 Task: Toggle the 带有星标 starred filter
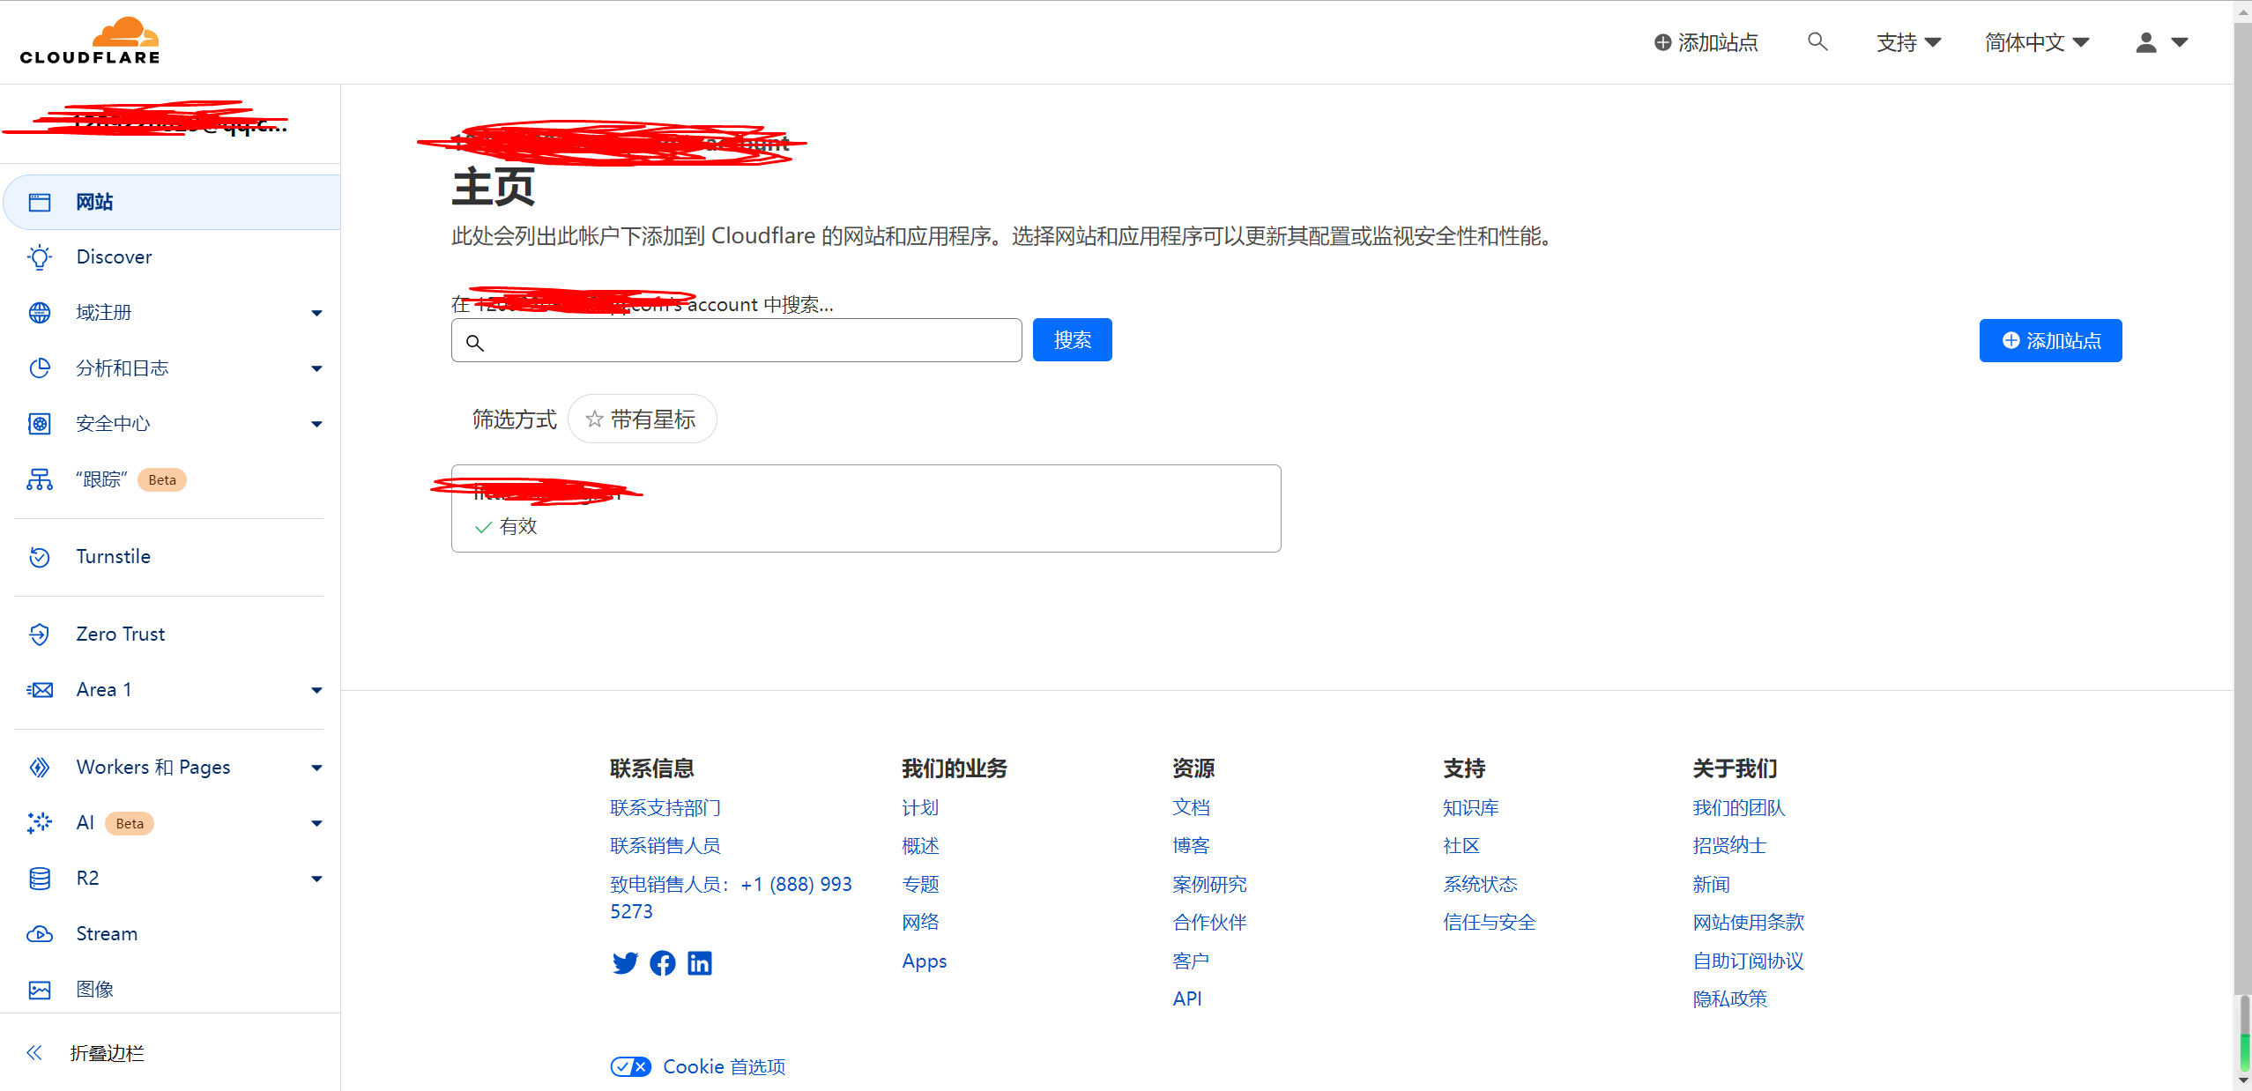pos(642,419)
